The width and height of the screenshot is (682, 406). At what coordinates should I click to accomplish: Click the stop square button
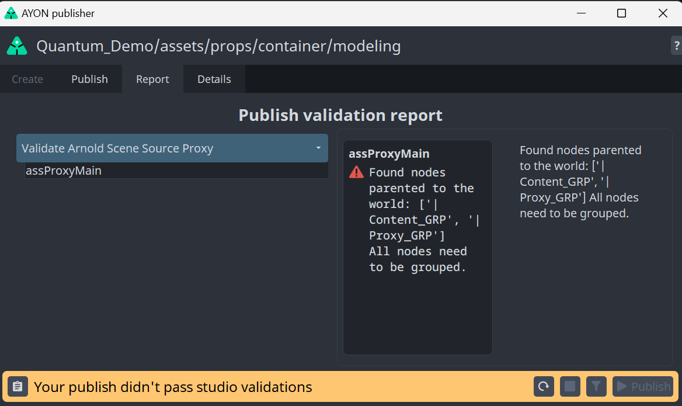(x=570, y=386)
